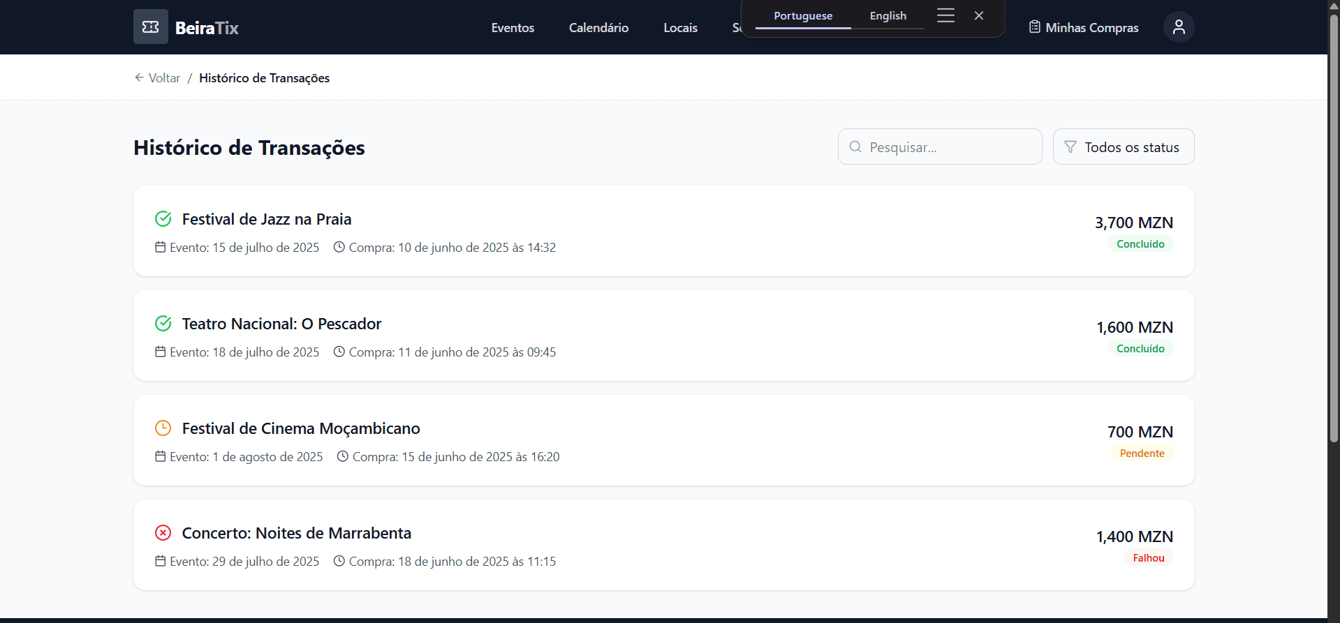Close the language switcher overlay
The width and height of the screenshot is (1340, 623).
pyautogui.click(x=978, y=15)
